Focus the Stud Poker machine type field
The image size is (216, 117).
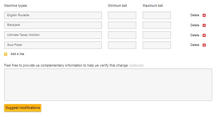(x=53, y=45)
